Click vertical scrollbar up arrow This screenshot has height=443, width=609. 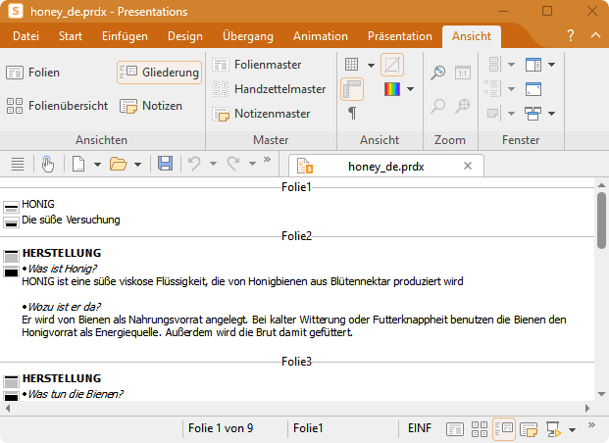coord(601,185)
